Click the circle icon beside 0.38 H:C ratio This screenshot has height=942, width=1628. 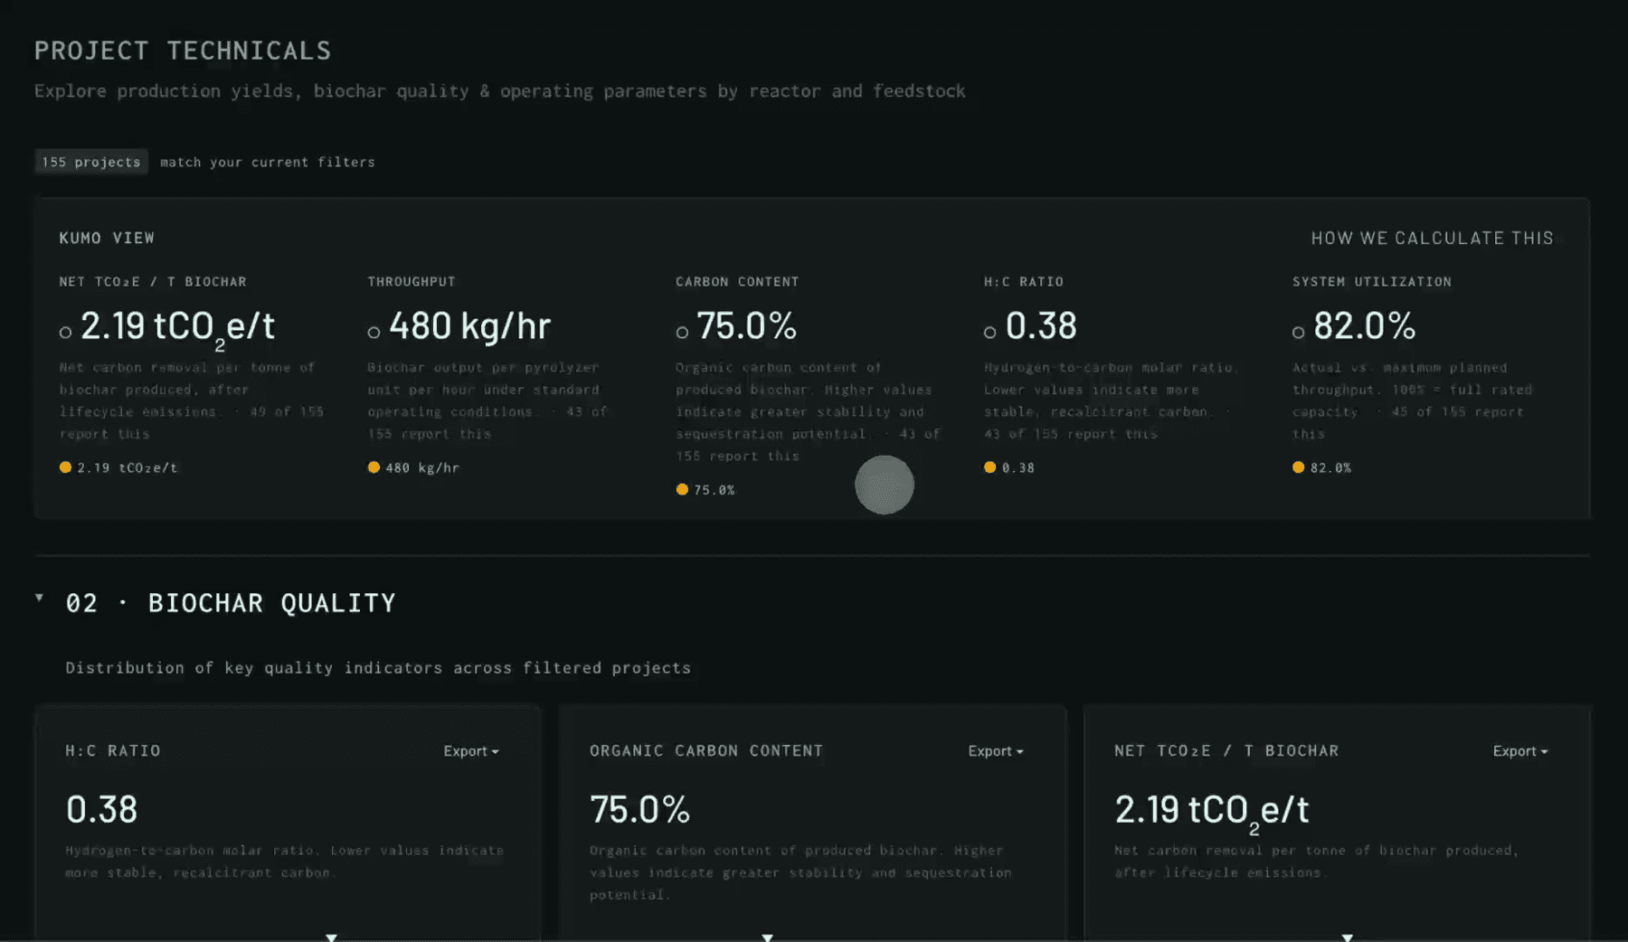click(x=990, y=333)
